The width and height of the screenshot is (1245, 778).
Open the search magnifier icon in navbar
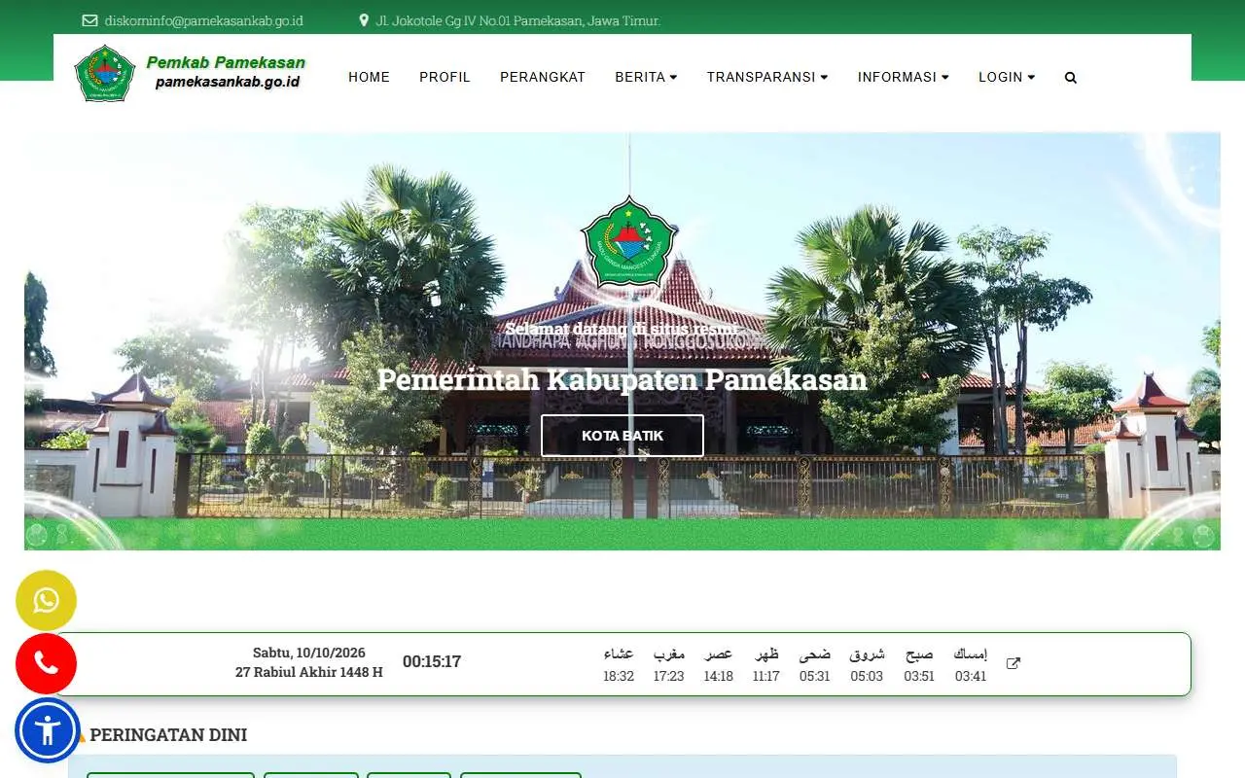1071,78
